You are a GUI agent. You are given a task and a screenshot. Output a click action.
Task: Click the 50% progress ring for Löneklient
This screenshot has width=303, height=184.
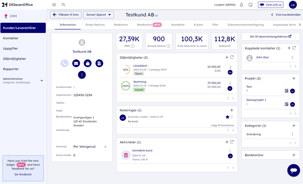[x=126, y=69]
